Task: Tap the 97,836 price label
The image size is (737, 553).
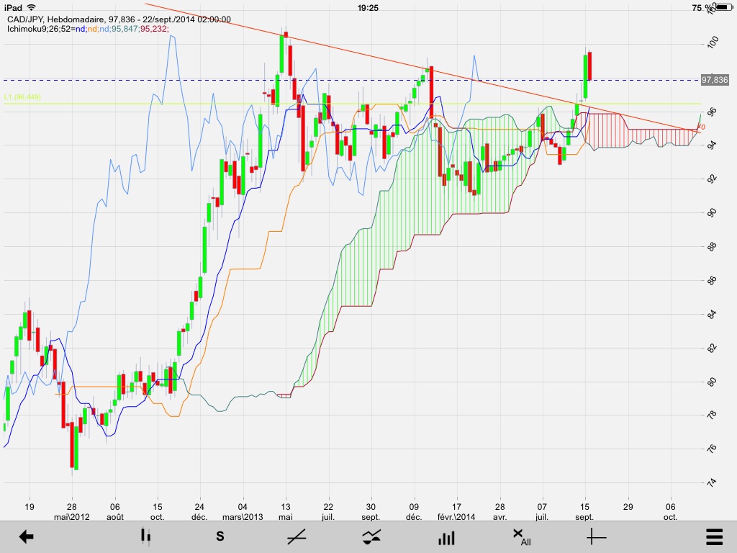Action: coord(715,80)
